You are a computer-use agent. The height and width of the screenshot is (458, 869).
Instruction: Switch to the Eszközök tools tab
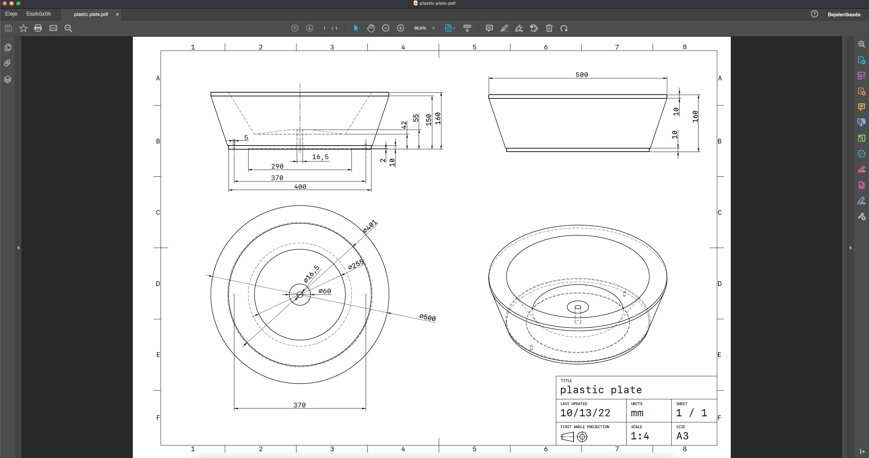pyautogui.click(x=39, y=14)
